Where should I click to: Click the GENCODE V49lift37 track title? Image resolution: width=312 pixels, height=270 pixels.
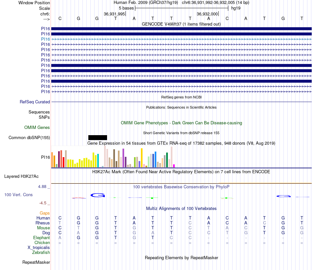pos(181,24)
